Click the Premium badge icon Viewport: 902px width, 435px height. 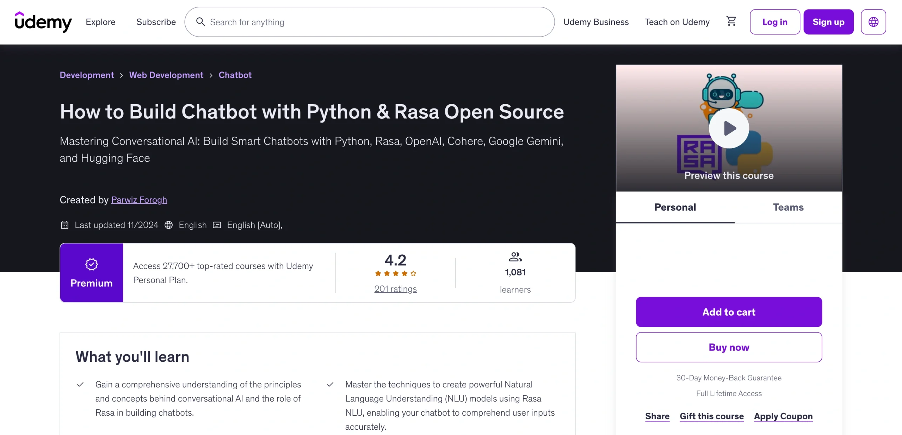coord(91,264)
